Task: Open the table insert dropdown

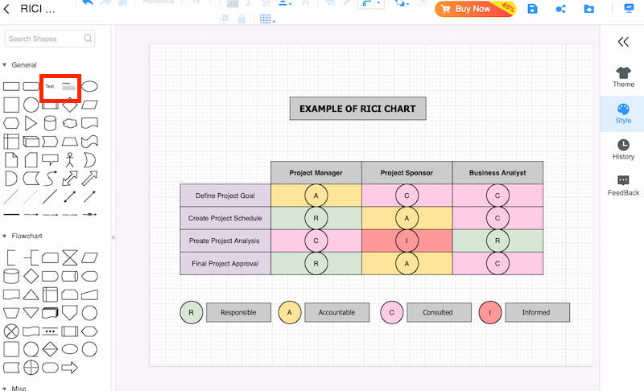Action: pyautogui.click(x=267, y=19)
